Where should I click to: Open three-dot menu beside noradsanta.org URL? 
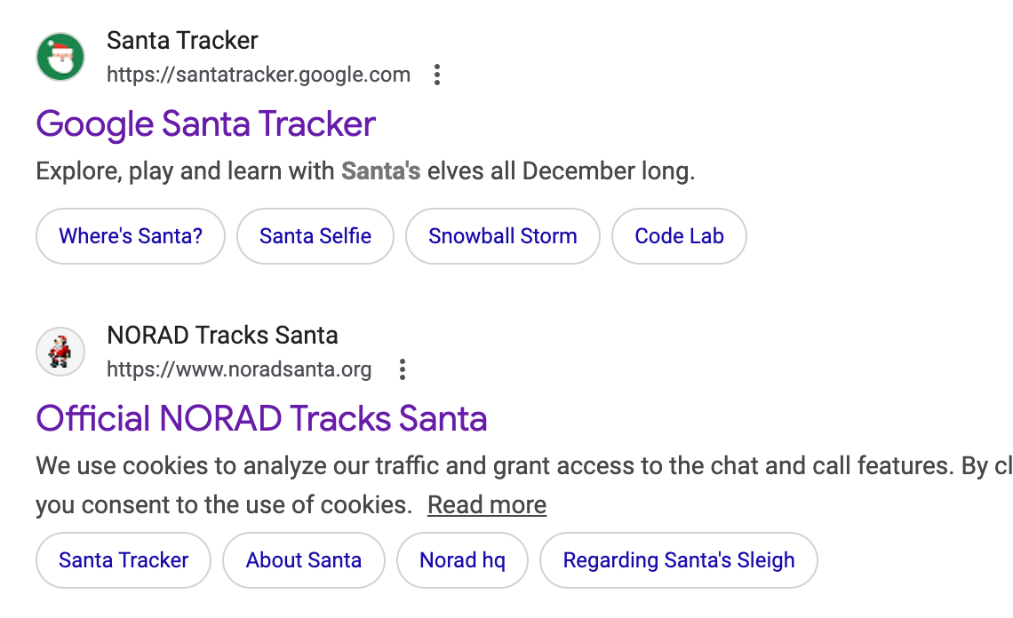click(403, 369)
